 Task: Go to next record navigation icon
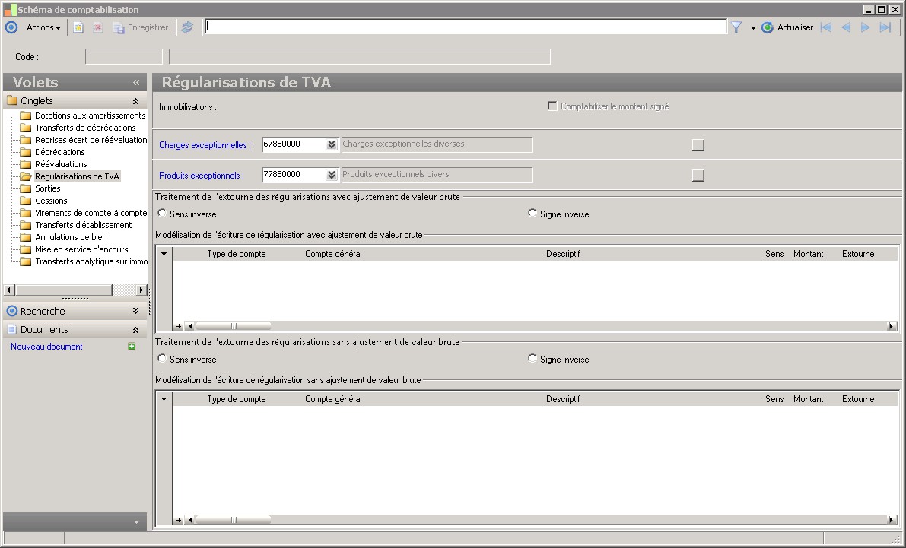click(x=865, y=27)
